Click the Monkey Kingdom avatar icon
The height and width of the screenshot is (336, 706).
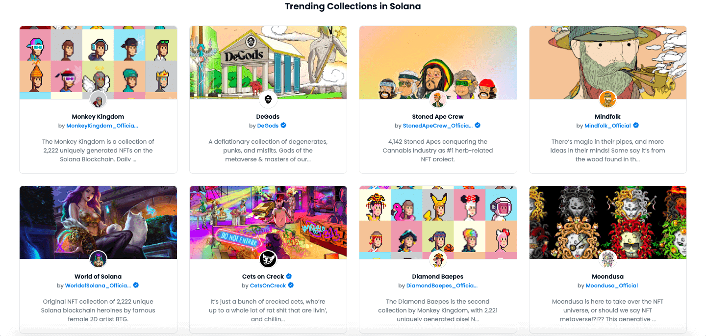98,100
